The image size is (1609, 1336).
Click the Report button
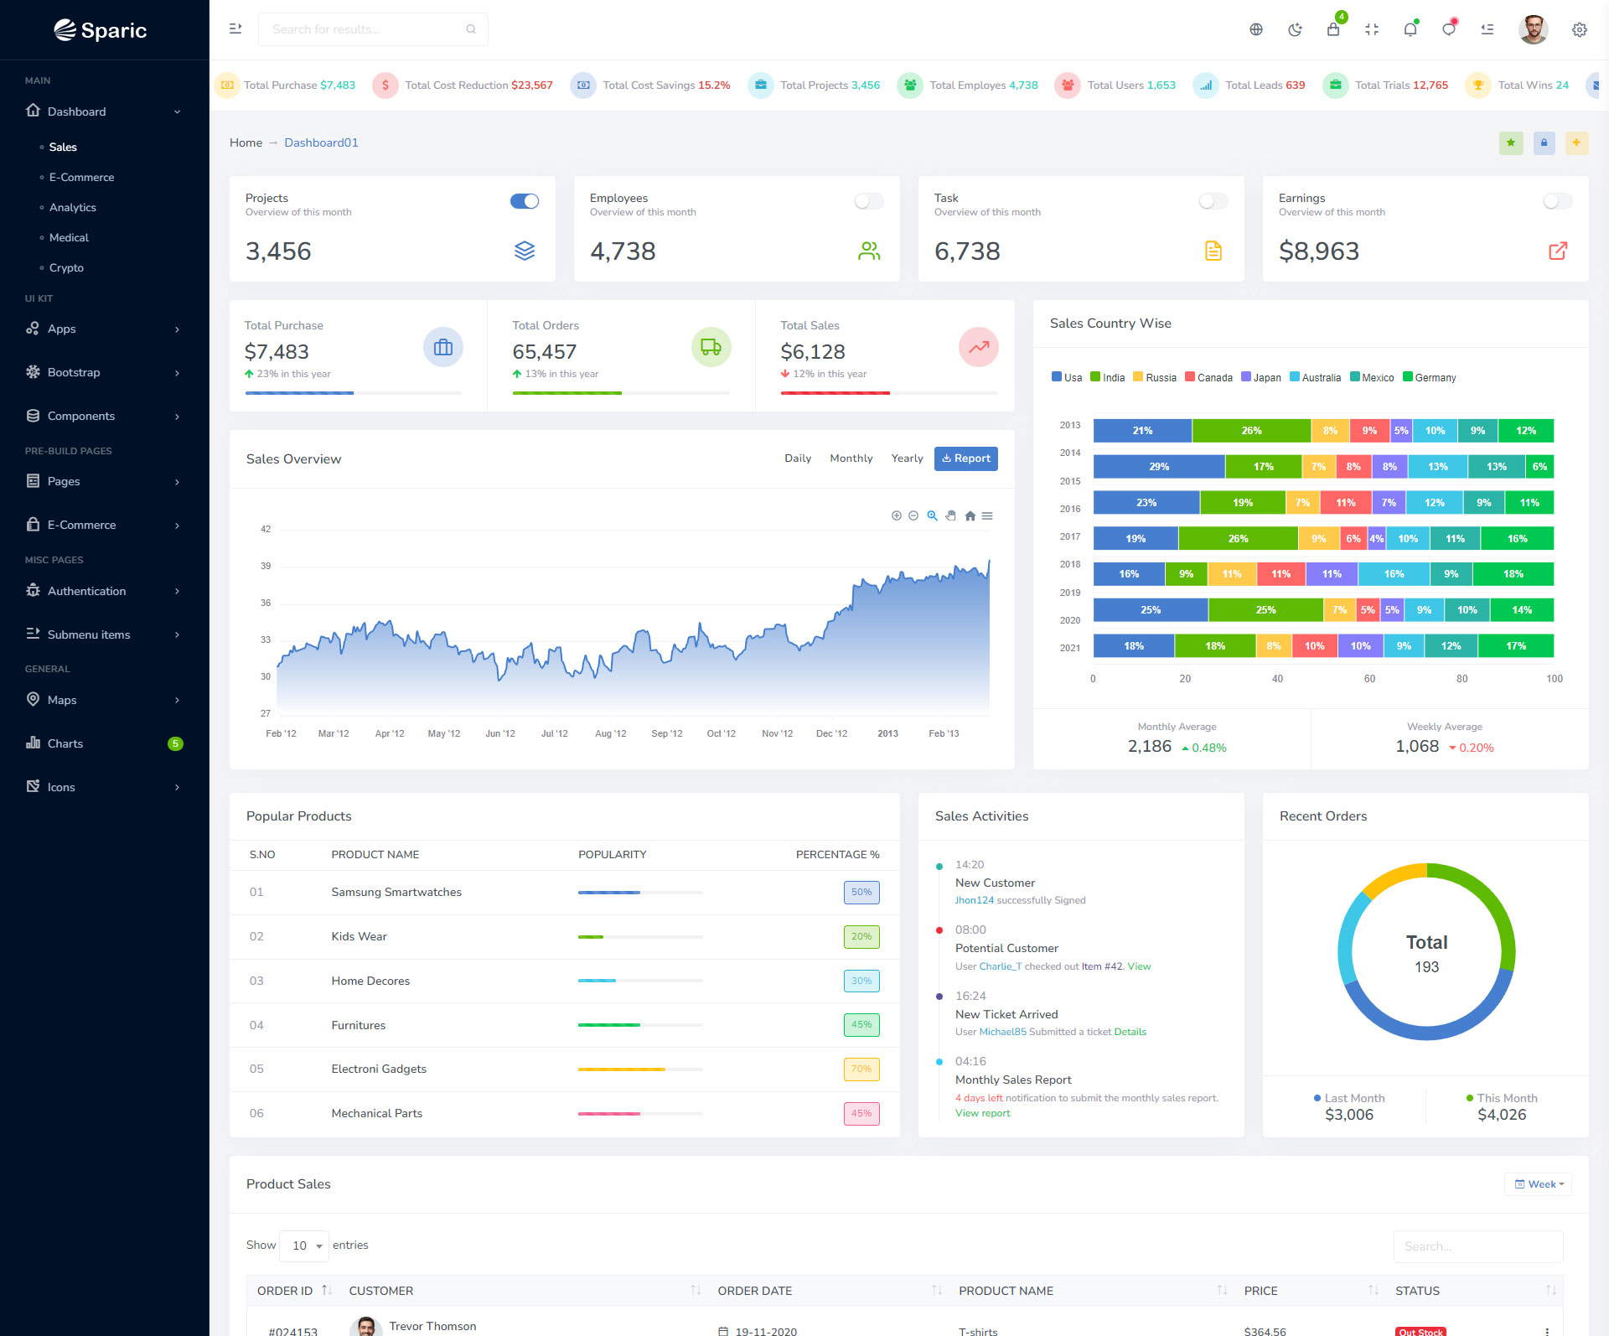(965, 458)
